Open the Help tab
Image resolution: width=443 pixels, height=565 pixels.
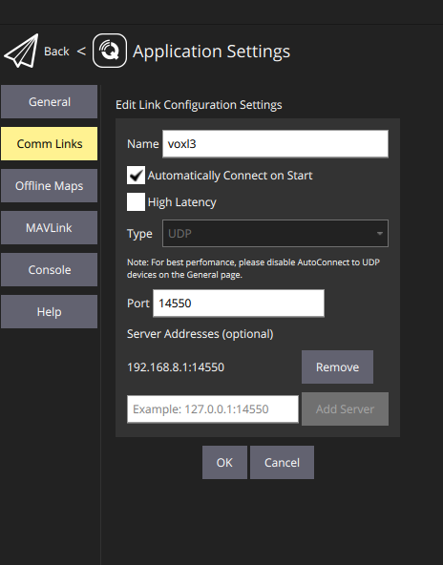tap(49, 312)
